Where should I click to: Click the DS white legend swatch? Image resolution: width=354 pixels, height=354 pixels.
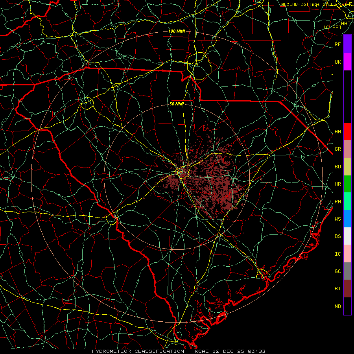pos(347,236)
